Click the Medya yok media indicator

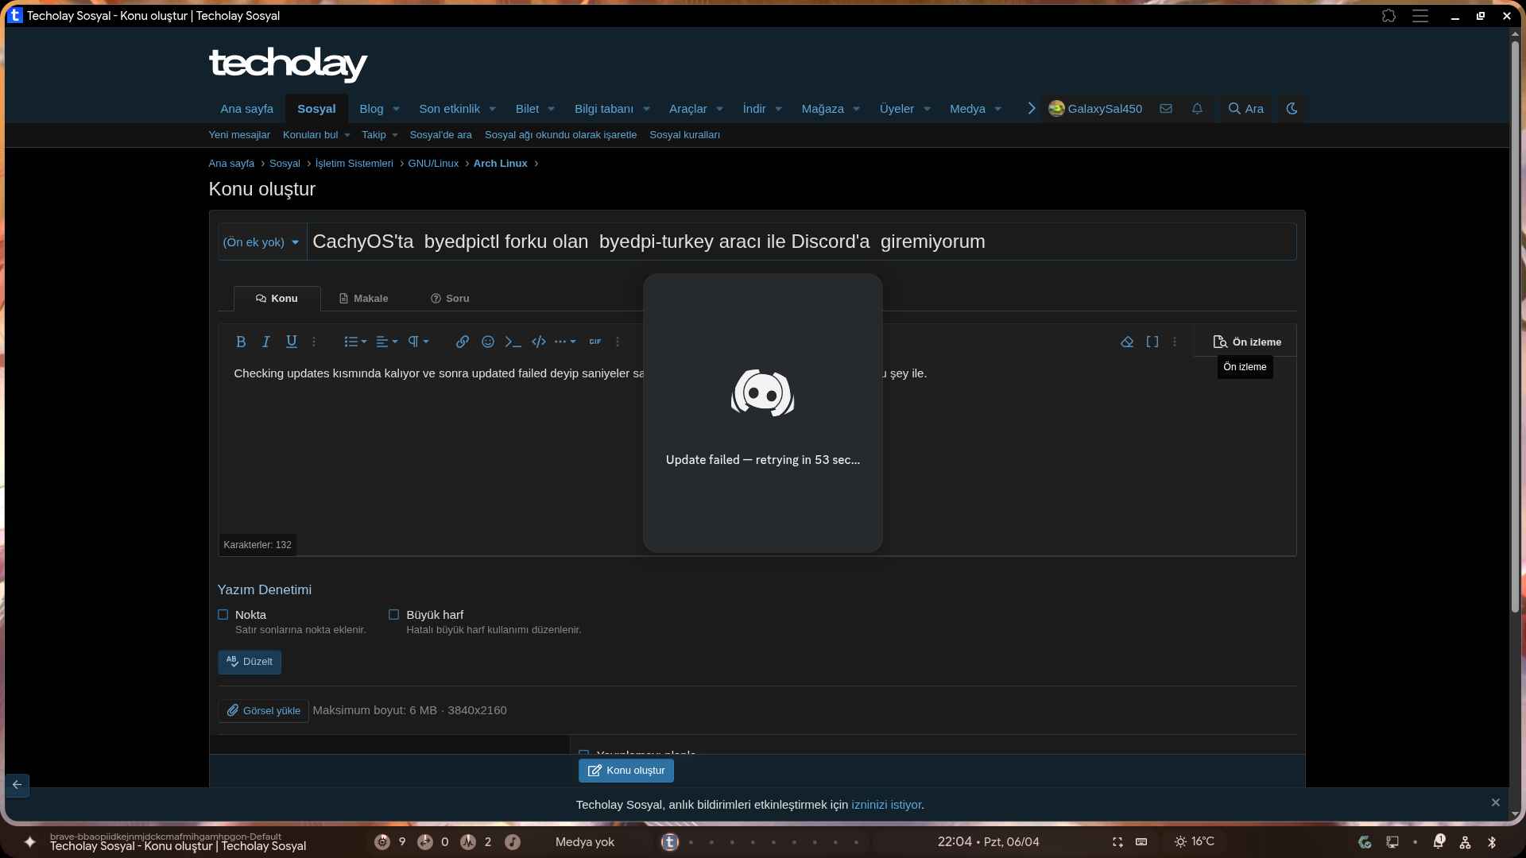pos(585,842)
